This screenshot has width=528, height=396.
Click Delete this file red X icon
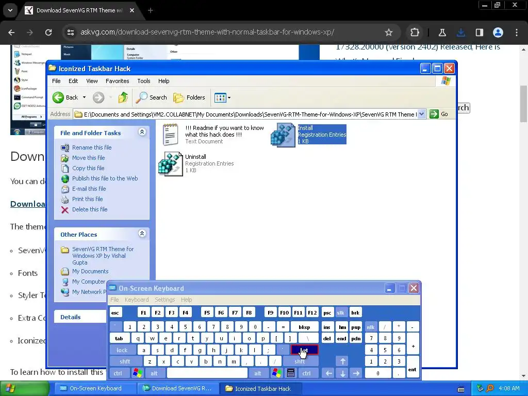click(65, 210)
